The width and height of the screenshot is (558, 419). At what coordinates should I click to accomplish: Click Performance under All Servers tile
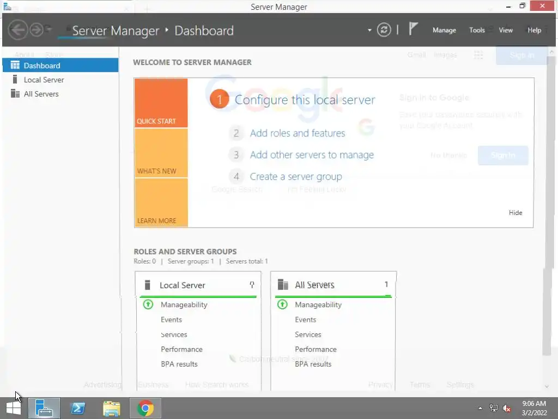pyautogui.click(x=316, y=349)
